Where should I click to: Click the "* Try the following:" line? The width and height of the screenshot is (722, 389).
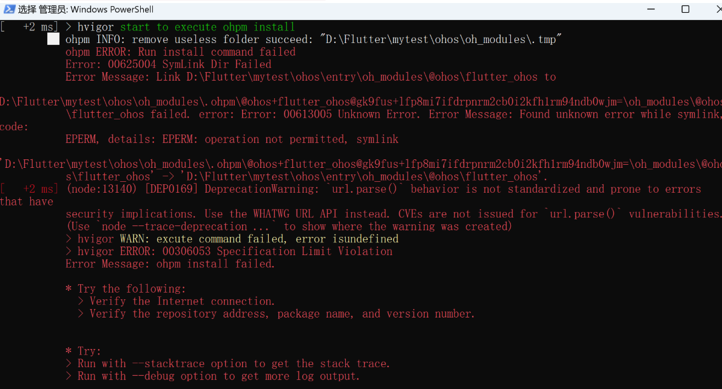[126, 289]
